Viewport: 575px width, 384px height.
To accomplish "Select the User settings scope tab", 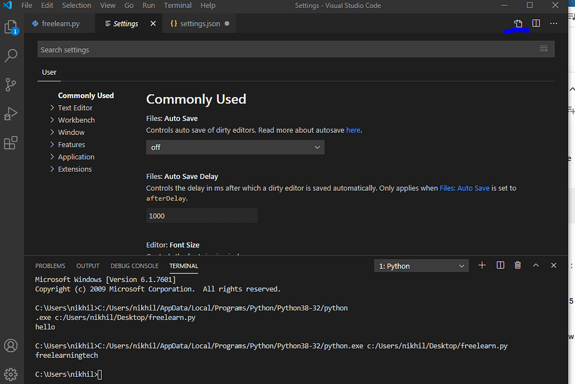I will coord(49,72).
